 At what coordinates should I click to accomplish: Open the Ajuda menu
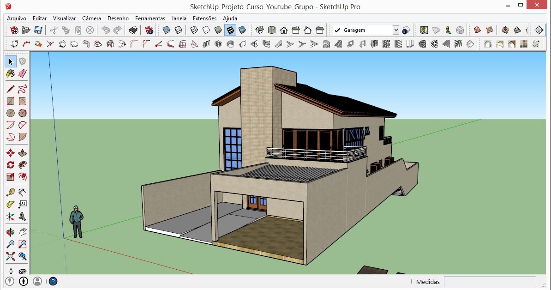(230, 18)
